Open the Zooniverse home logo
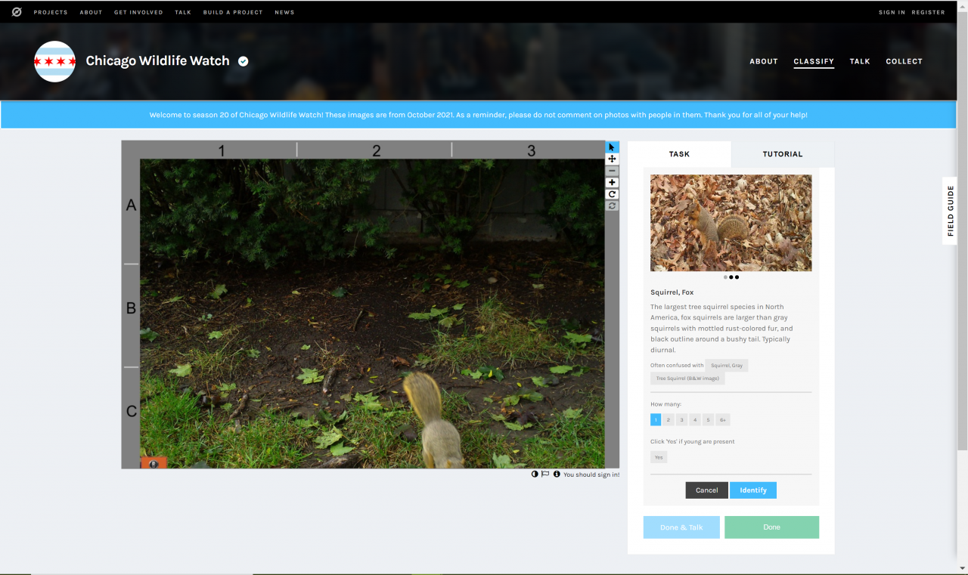This screenshot has width=968, height=575. coord(17,12)
